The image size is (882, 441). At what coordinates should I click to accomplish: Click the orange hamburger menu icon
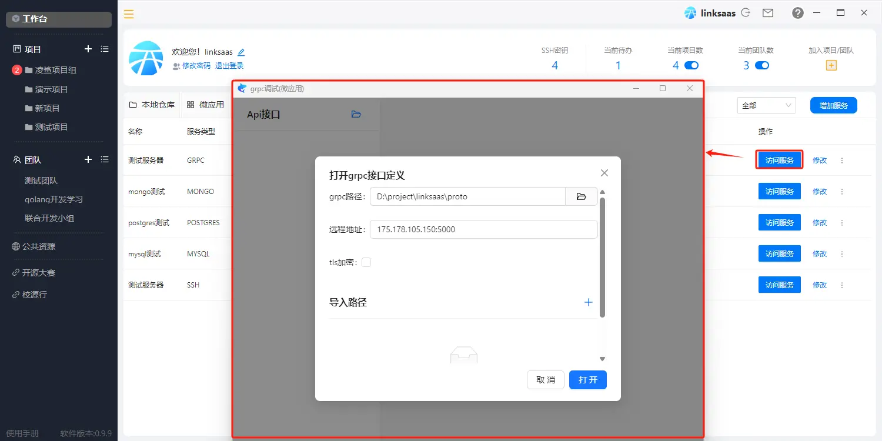tap(129, 14)
